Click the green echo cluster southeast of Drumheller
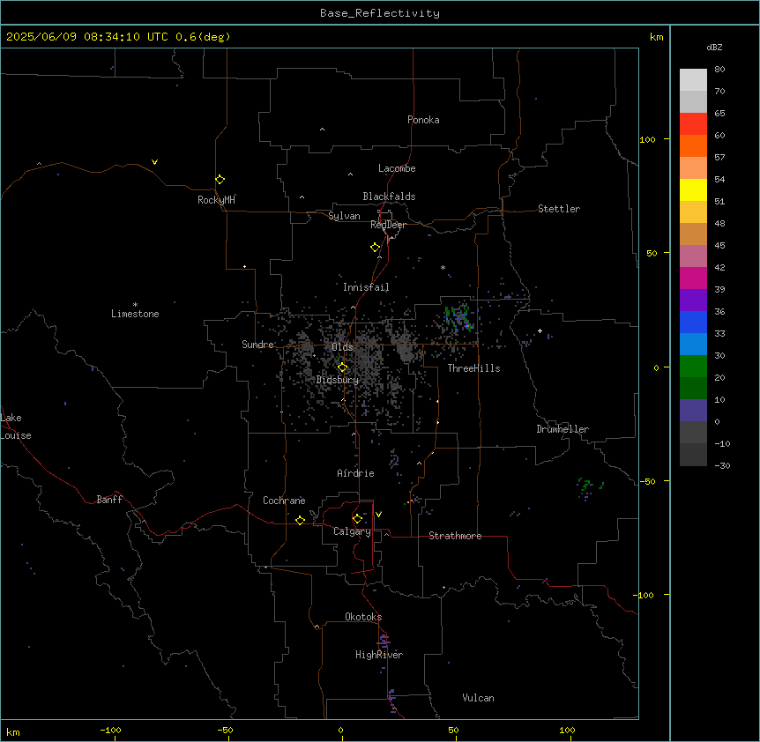760x742 pixels. pos(588,487)
